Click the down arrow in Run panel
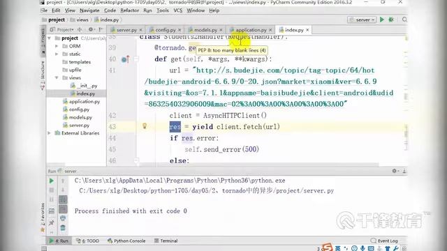 tap(63, 190)
